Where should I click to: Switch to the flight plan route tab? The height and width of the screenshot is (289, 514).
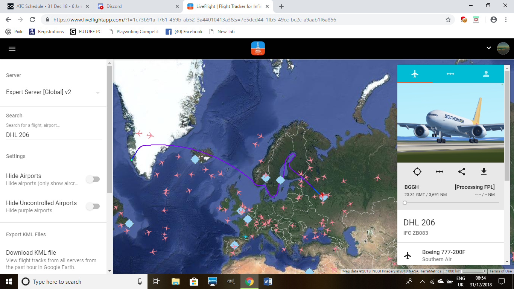pyautogui.click(x=450, y=74)
